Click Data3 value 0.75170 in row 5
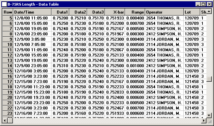 coord(96,18)
